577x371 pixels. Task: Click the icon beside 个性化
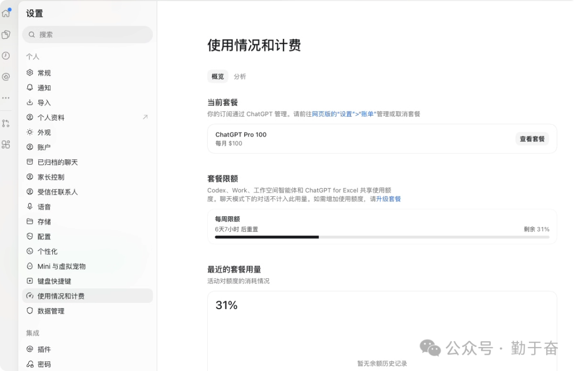pyautogui.click(x=30, y=251)
